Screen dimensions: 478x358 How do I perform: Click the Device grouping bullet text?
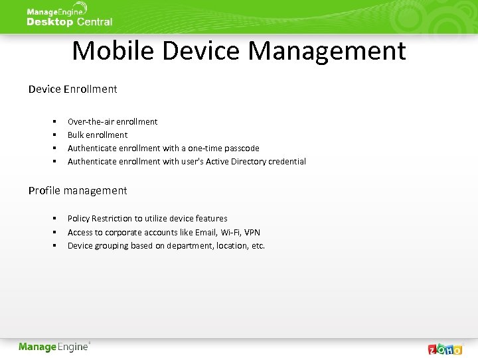pyautogui.click(x=166, y=246)
